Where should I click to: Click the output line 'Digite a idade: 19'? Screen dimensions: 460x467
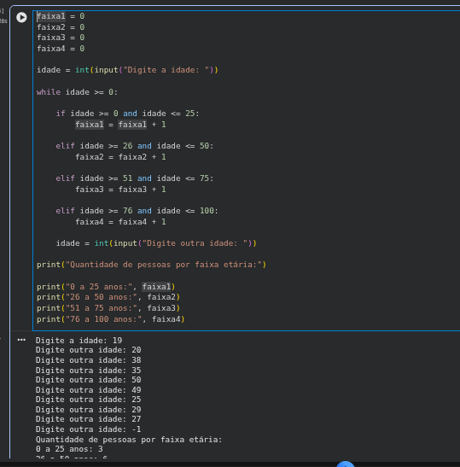pos(79,341)
